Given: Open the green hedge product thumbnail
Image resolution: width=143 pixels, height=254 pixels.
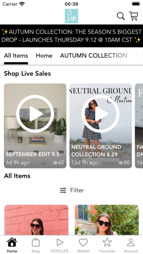Looking at the screenshot, I should point(107,220).
